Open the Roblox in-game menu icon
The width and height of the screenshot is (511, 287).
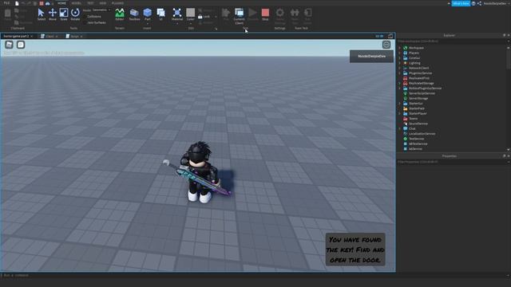click(9, 45)
